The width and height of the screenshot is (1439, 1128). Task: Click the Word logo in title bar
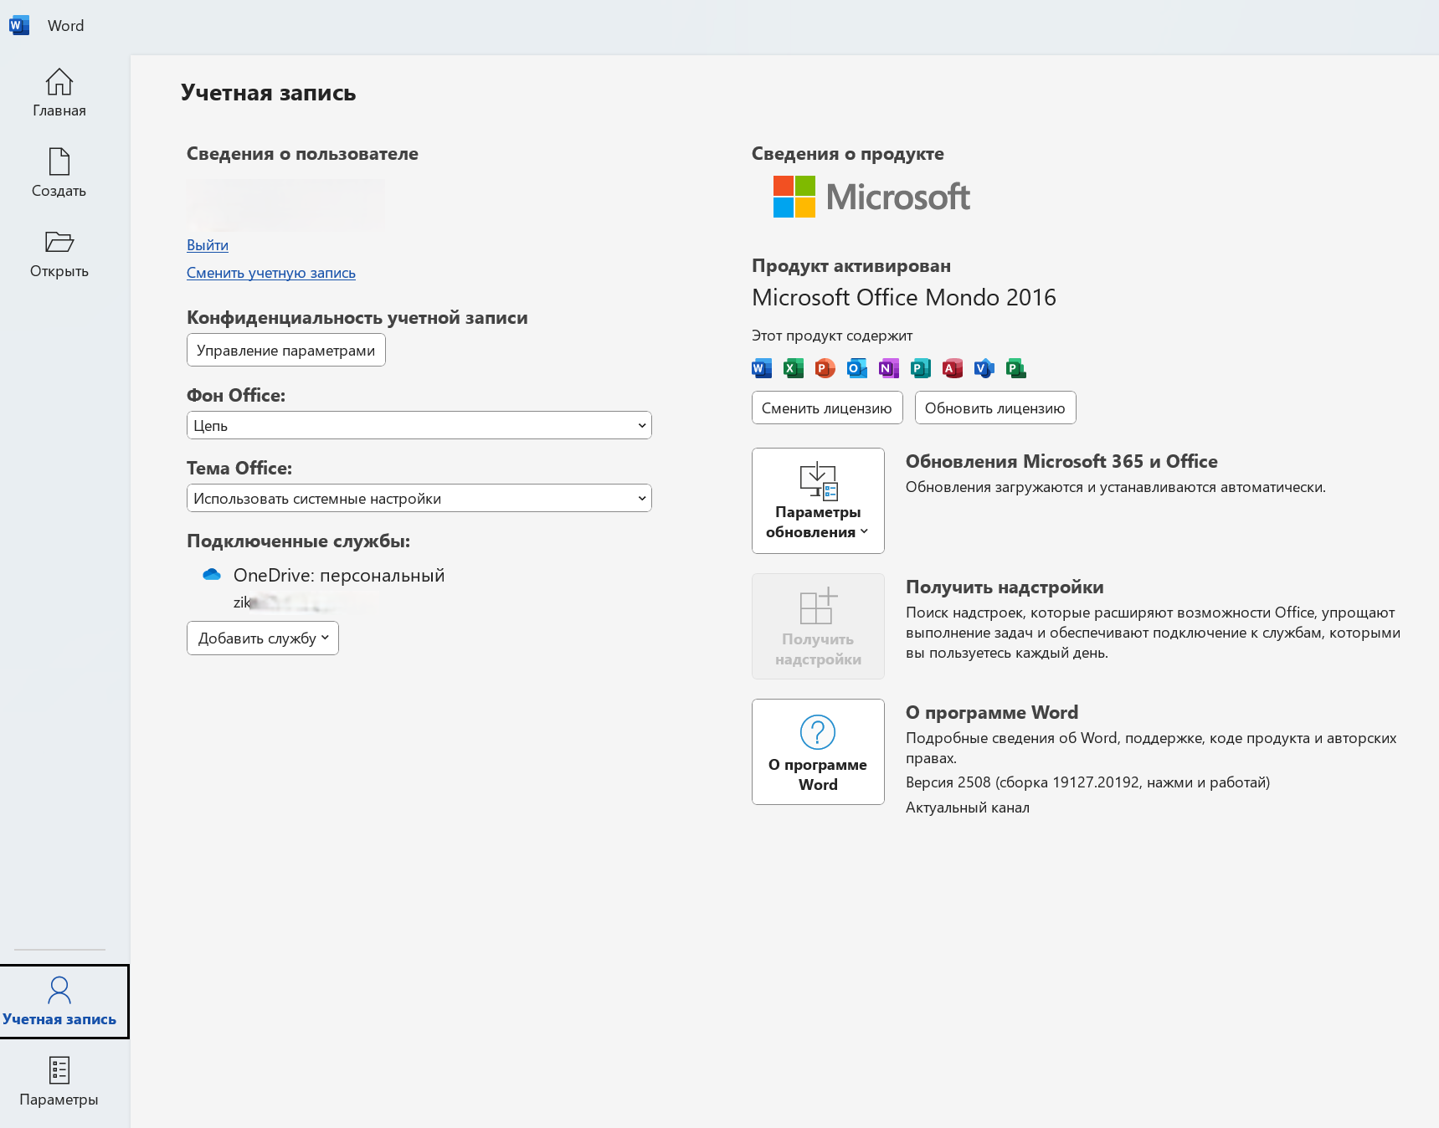[19, 25]
